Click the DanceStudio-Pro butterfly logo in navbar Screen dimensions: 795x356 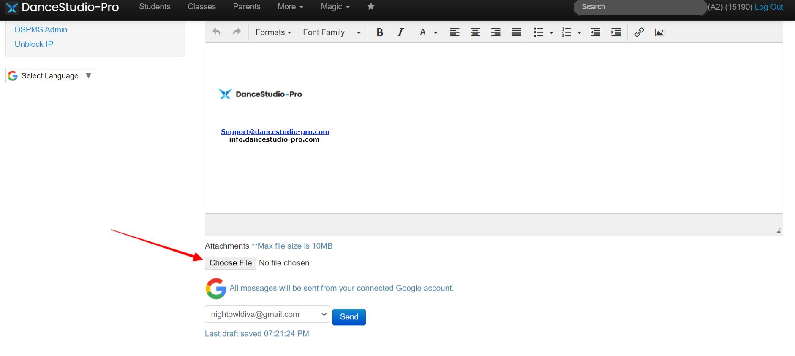(12, 8)
